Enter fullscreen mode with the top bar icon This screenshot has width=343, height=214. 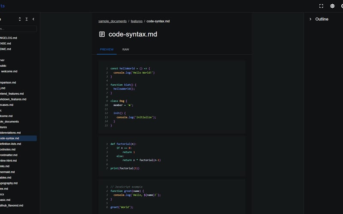point(321,6)
